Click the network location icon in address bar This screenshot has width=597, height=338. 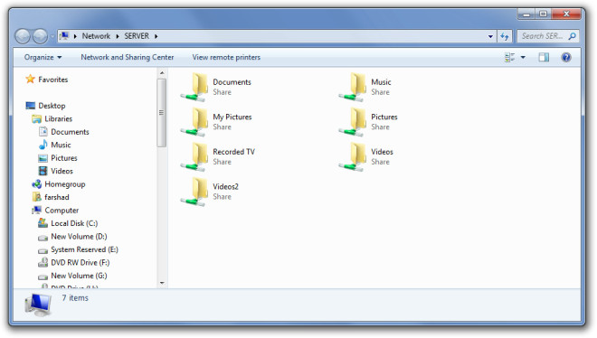[64, 36]
